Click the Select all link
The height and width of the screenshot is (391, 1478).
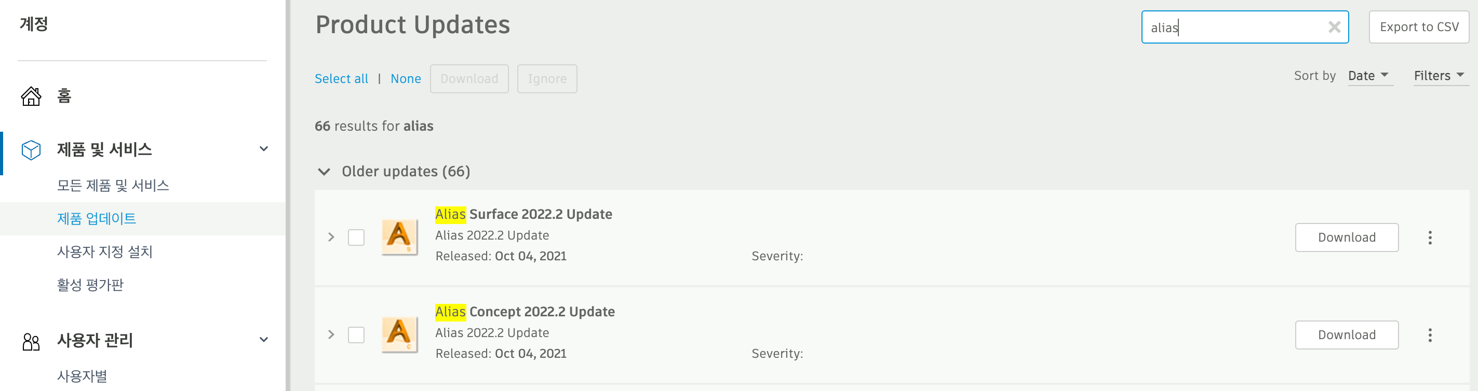point(341,78)
